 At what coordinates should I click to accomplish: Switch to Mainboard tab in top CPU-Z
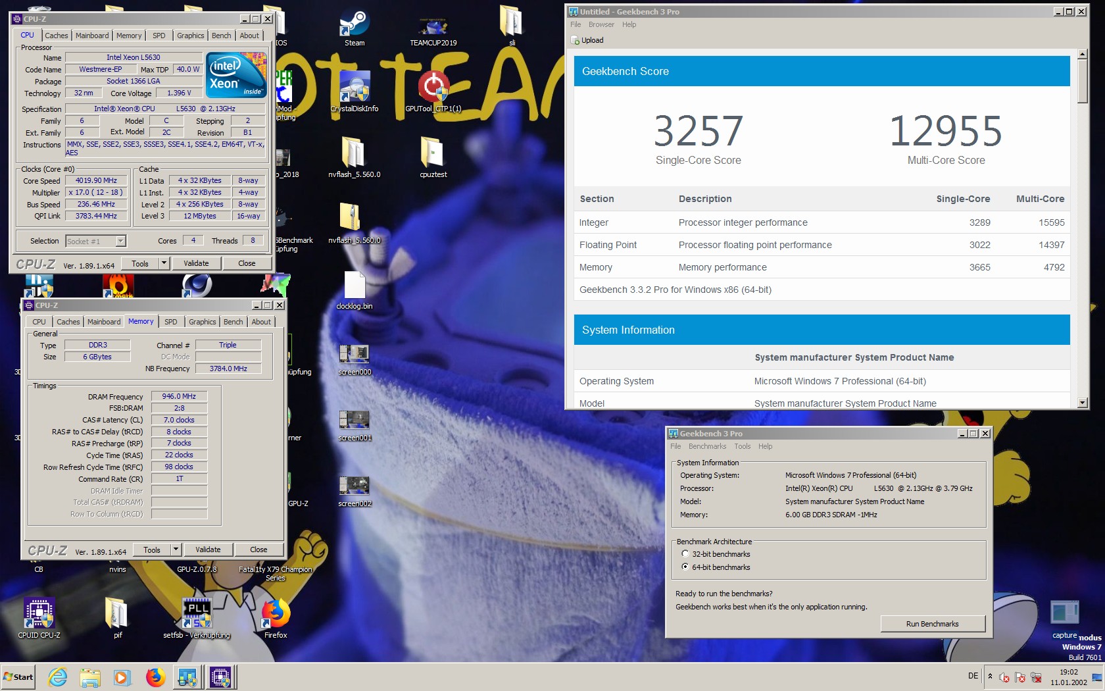[92, 36]
